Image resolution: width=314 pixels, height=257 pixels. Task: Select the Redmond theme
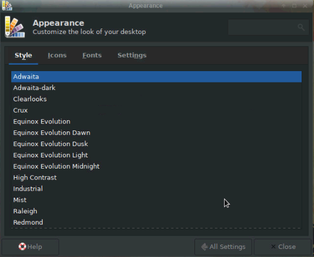[156, 223]
